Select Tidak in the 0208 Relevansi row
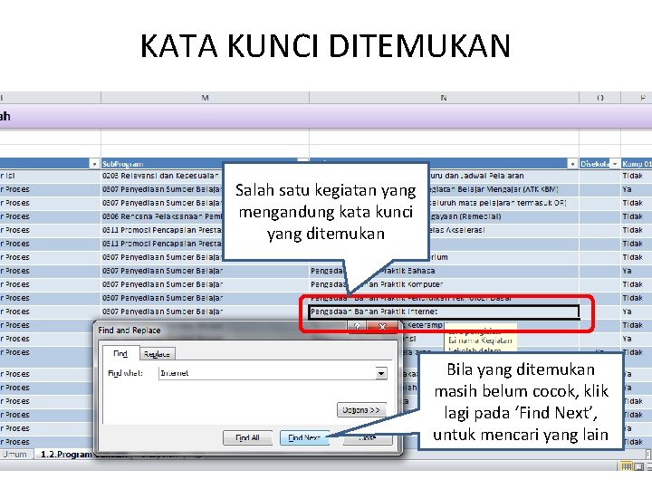Image resolution: width=652 pixels, height=489 pixels. [637, 176]
